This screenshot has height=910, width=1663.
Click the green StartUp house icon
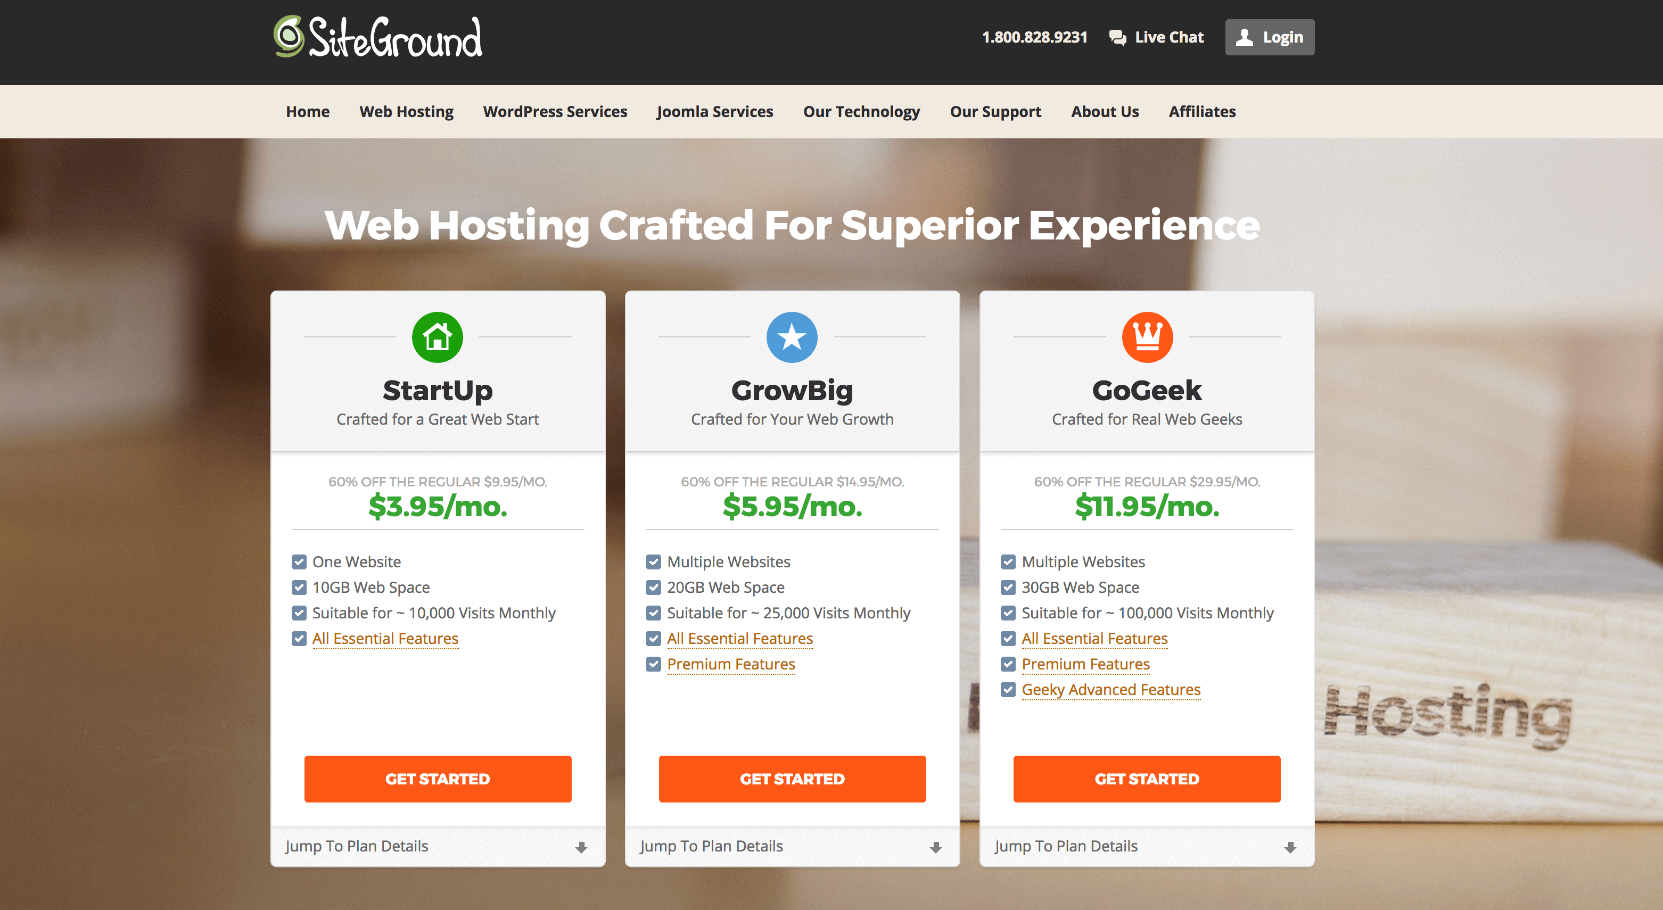click(437, 337)
